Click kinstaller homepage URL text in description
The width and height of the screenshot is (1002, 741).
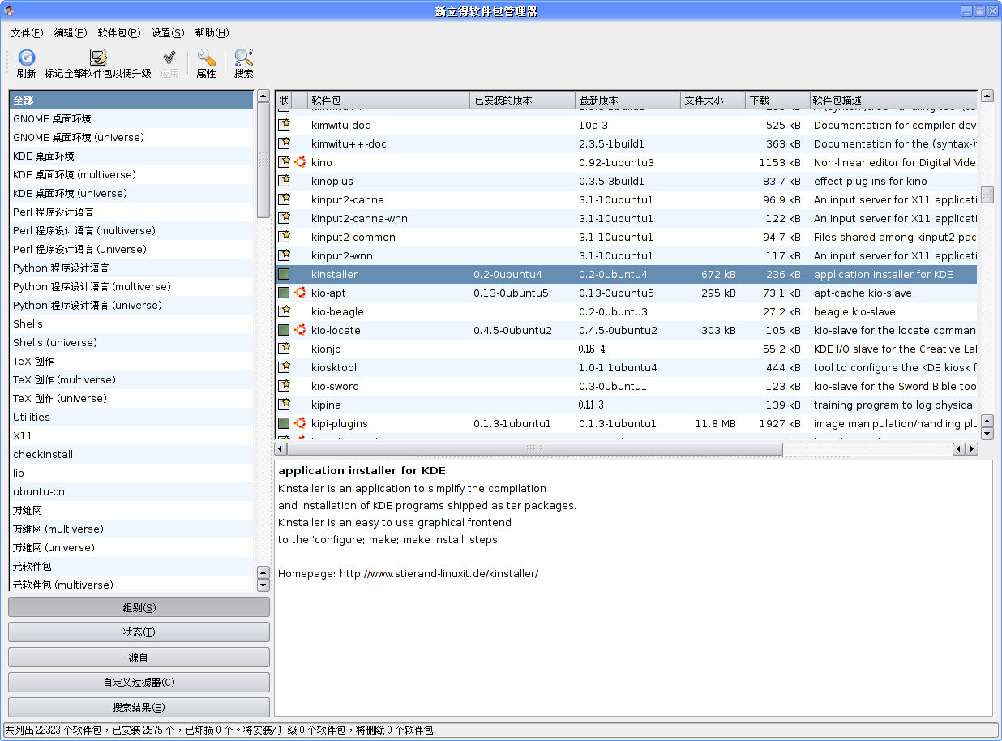pyautogui.click(x=439, y=574)
